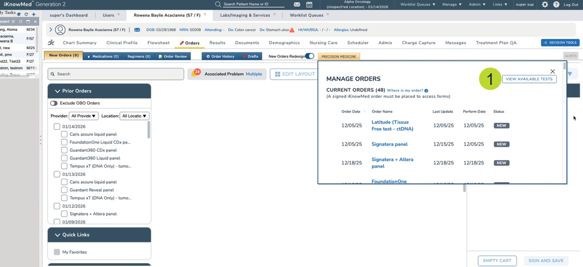Screen dimensions: 583x267
Task: Turn off the New Orders Redesign toggle
Action: [x=309, y=56]
